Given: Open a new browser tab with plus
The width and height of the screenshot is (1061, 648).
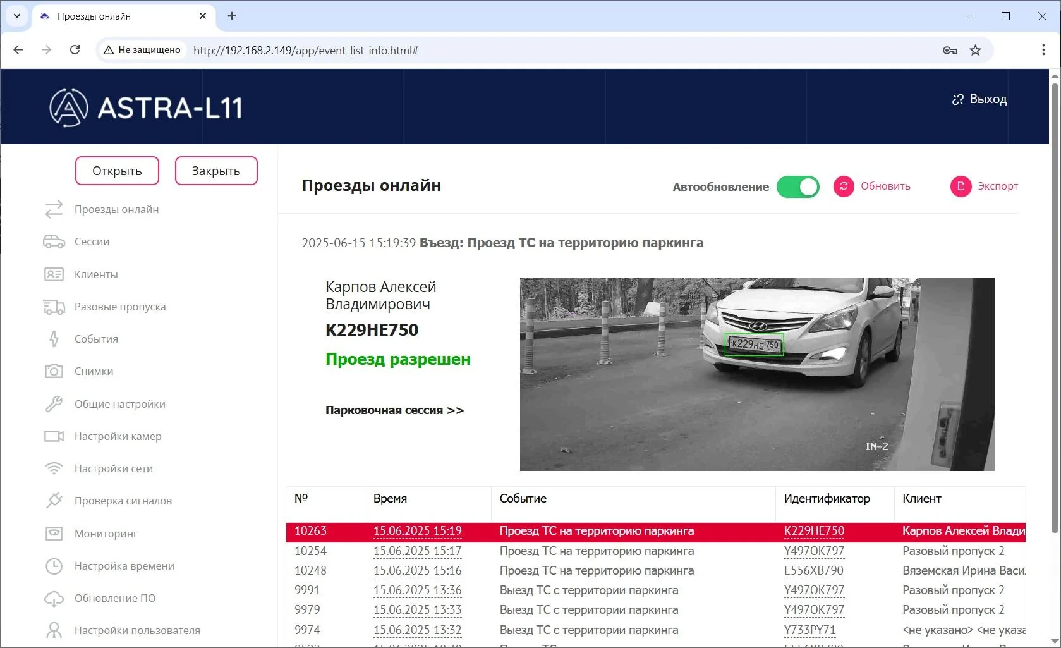Looking at the screenshot, I should pyautogui.click(x=232, y=16).
